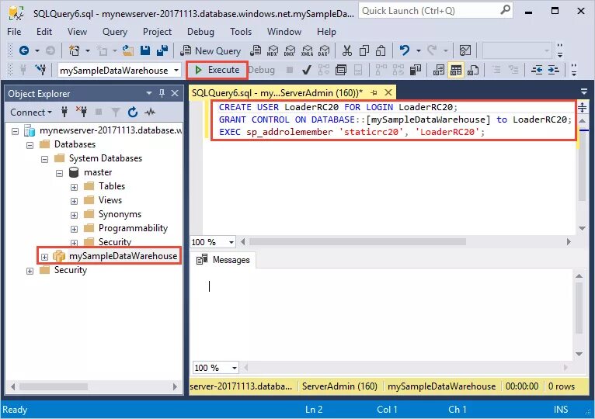The width and height of the screenshot is (595, 419).
Task: Toggle Results to Text mode
Action: click(439, 70)
